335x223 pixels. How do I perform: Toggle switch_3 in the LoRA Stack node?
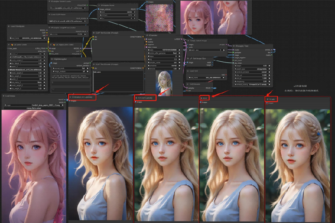point(27,79)
